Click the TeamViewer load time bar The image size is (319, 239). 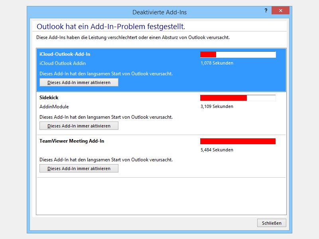(x=238, y=141)
